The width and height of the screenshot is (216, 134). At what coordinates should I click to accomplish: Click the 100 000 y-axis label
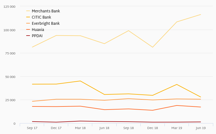pos(9,30)
